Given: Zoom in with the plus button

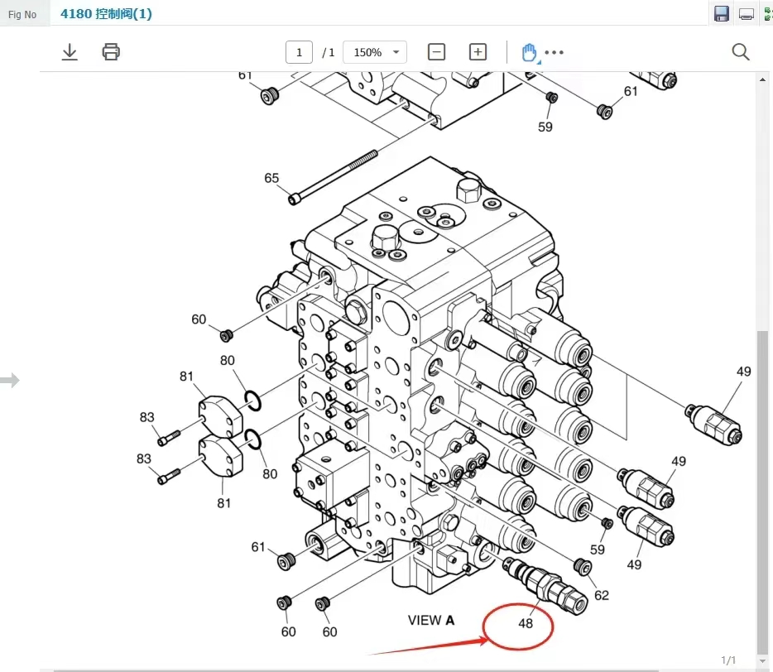Looking at the screenshot, I should pyautogui.click(x=478, y=52).
